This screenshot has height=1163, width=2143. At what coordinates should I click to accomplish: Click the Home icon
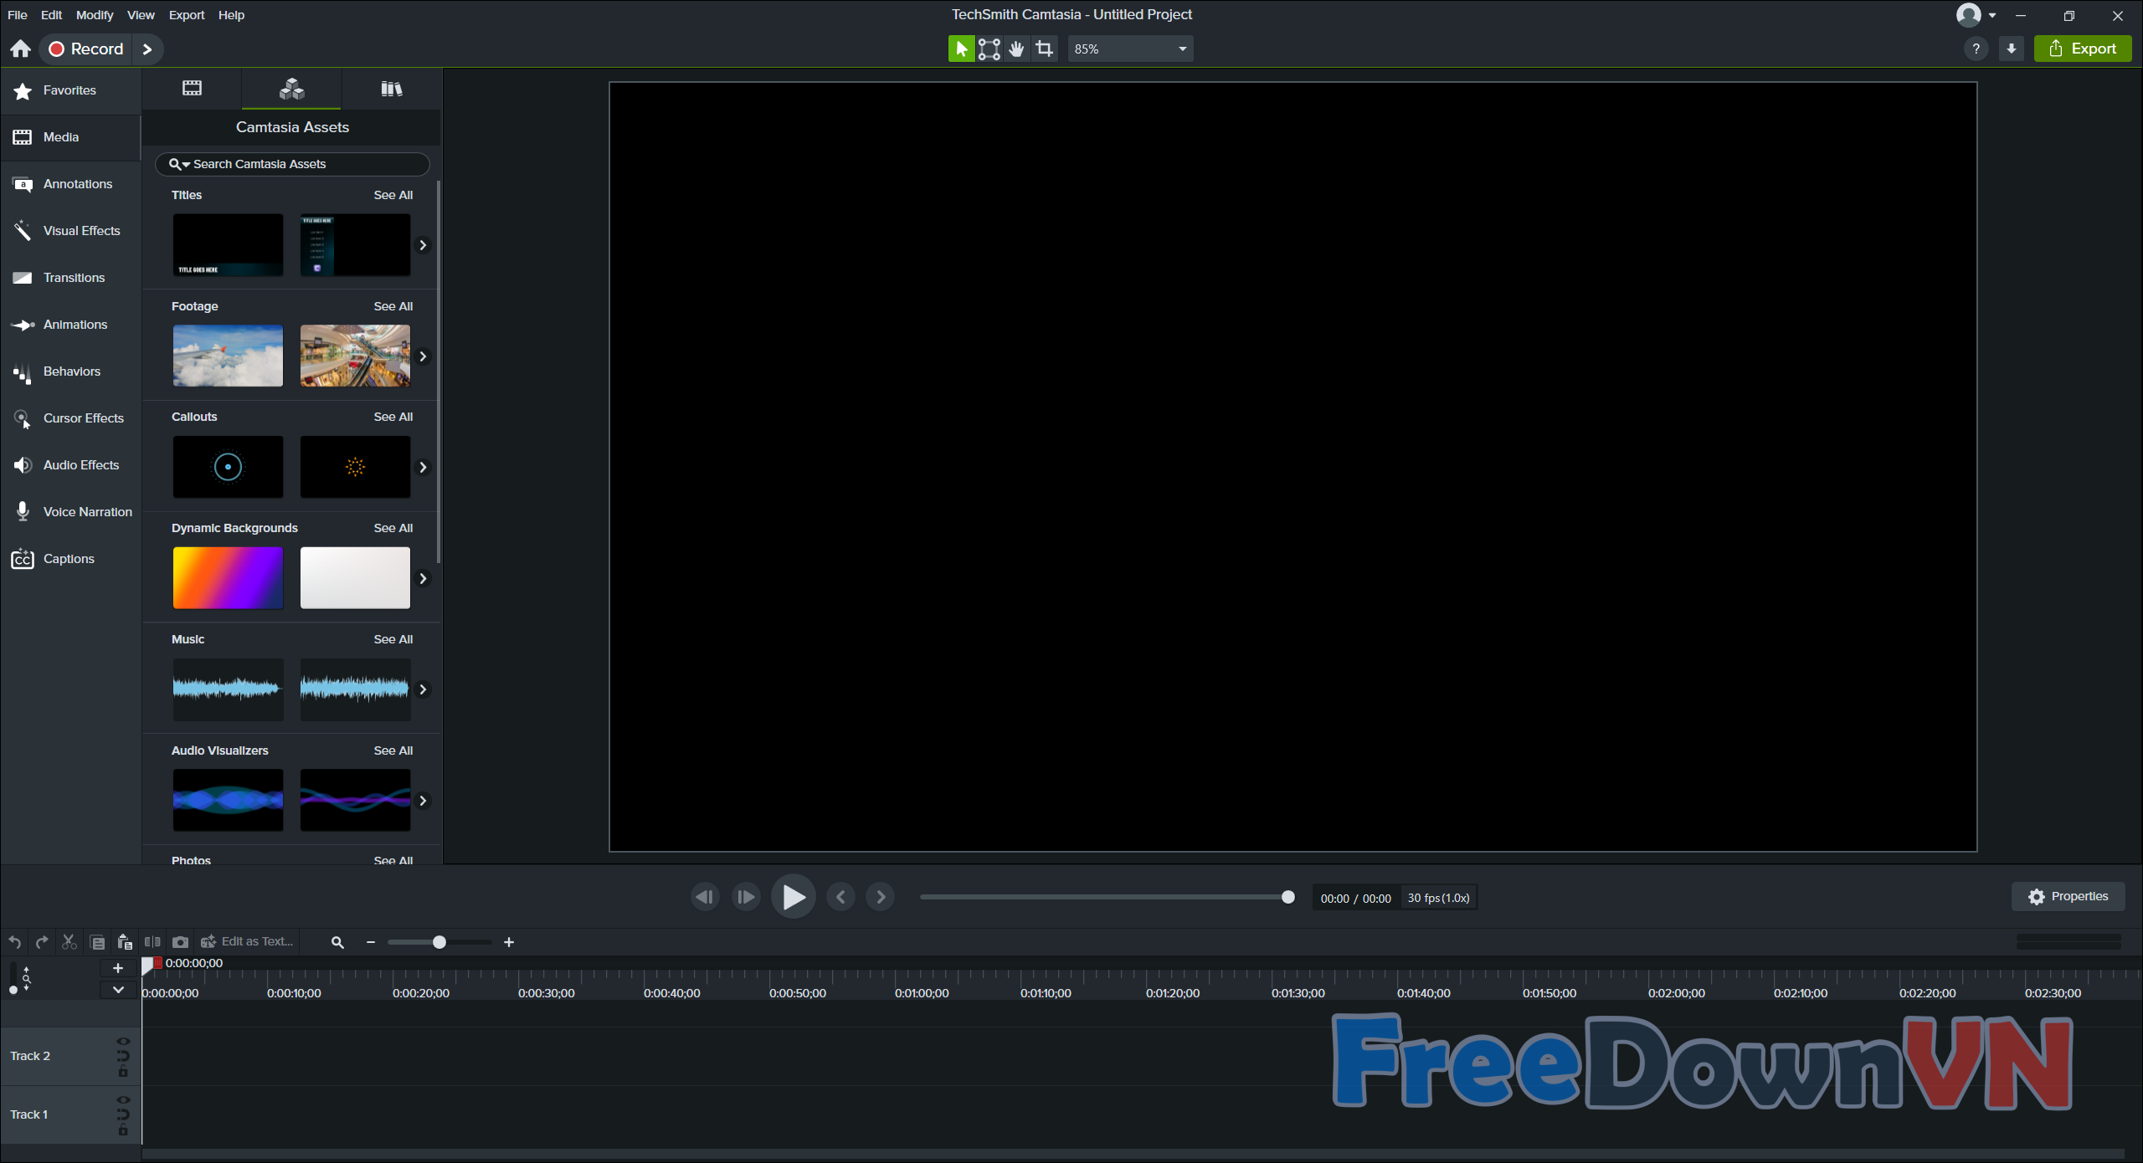[x=21, y=49]
